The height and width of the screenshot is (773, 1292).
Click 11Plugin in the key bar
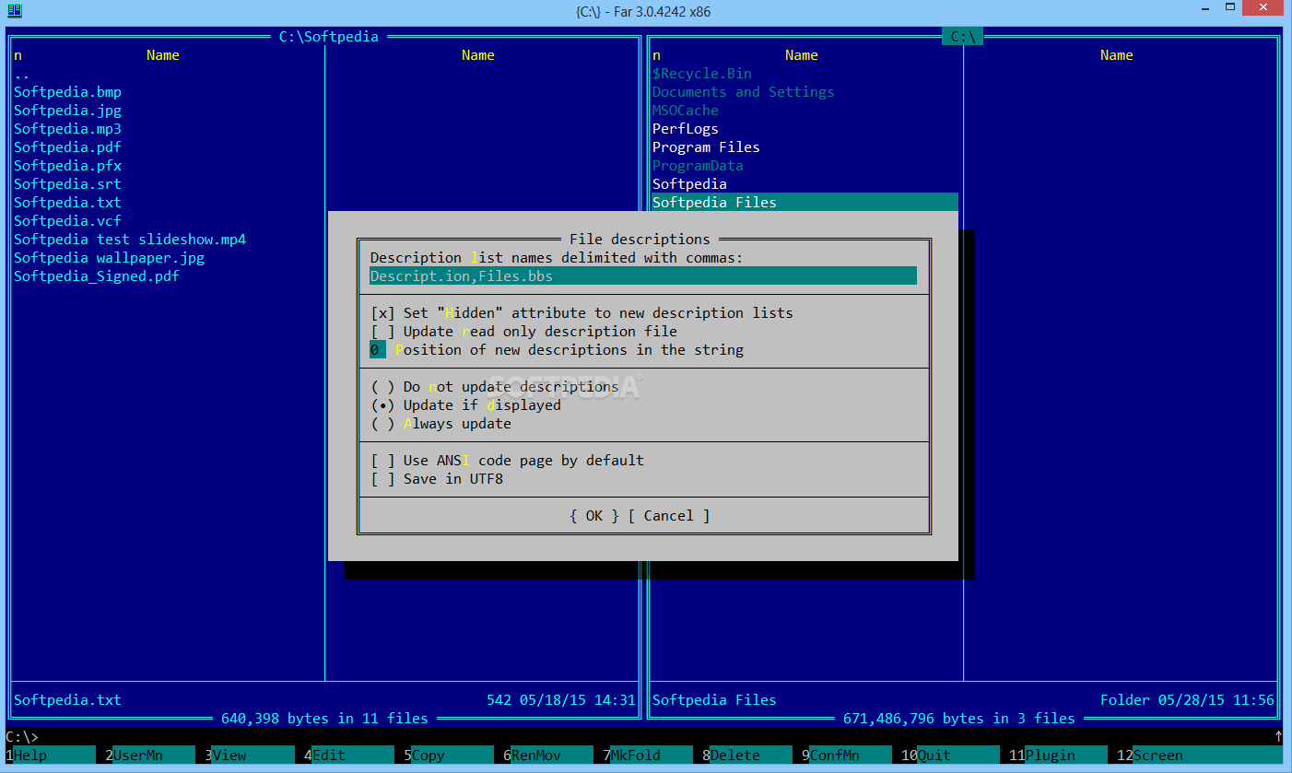(x=1058, y=755)
